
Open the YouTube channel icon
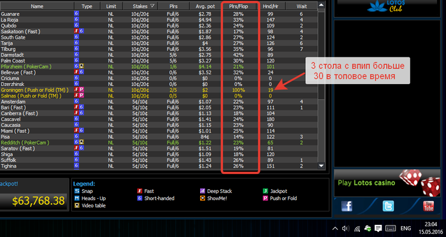click(428, 206)
